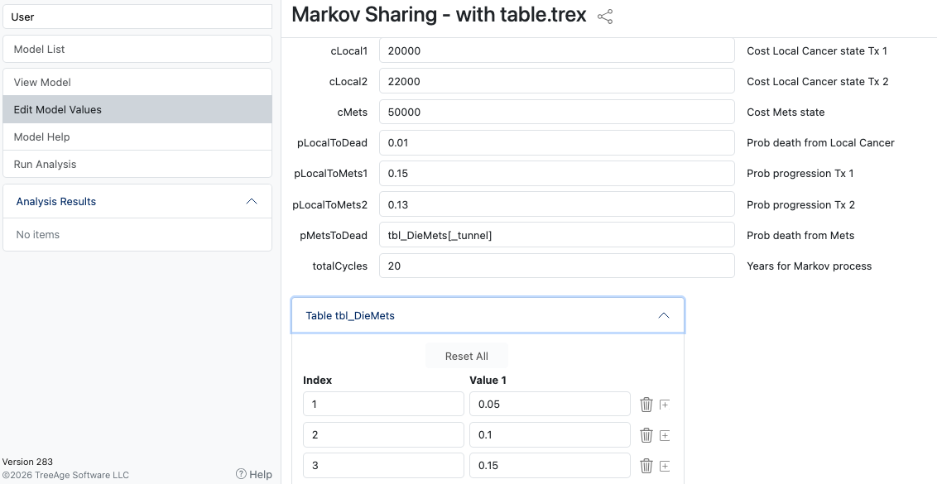937x484 pixels.
Task: Delete table row with index 2
Action: click(x=646, y=435)
